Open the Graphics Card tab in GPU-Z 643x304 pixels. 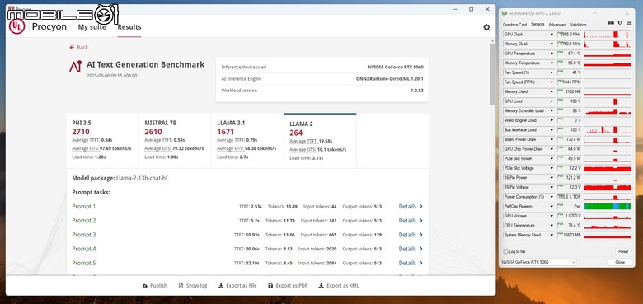514,25
